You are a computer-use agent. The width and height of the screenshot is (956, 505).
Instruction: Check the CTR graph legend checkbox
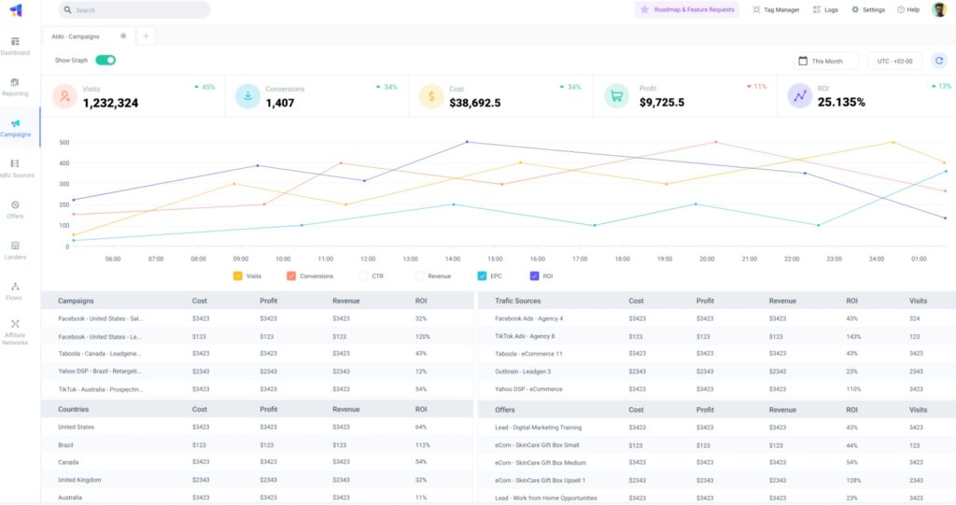(x=363, y=276)
